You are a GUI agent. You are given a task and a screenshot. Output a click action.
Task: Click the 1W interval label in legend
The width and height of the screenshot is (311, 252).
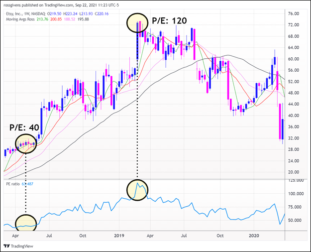point(27,14)
